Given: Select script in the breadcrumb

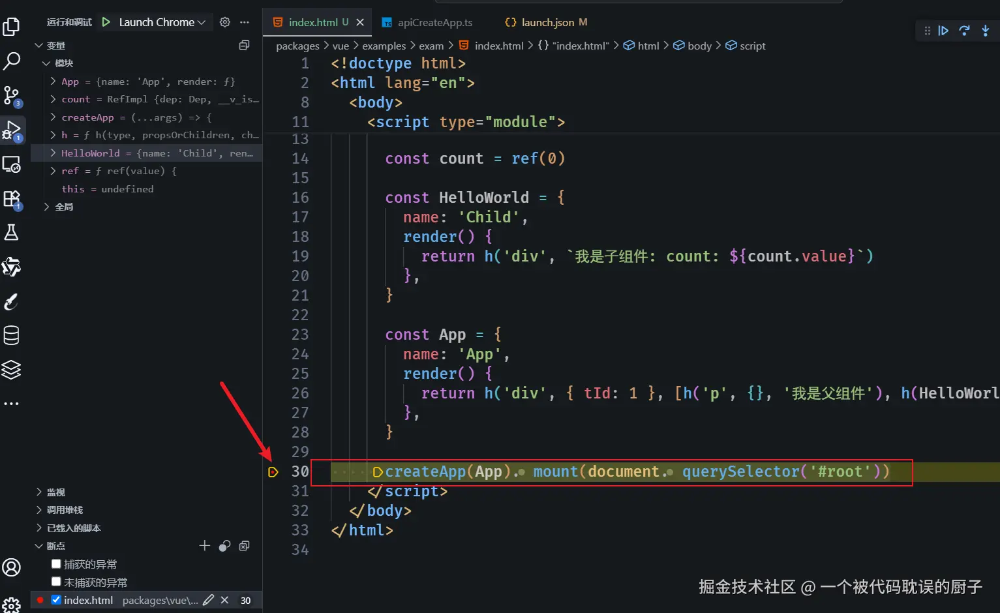Looking at the screenshot, I should (x=746, y=46).
